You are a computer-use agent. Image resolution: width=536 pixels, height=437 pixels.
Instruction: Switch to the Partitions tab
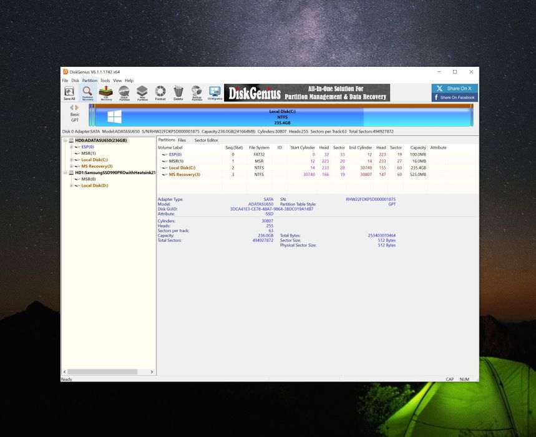tap(167, 140)
